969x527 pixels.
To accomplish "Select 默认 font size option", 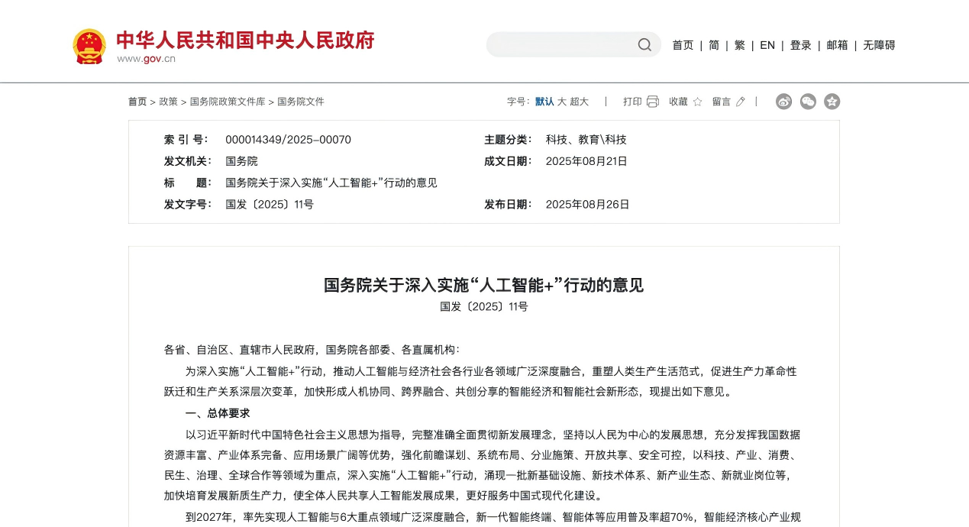I will pos(543,101).
